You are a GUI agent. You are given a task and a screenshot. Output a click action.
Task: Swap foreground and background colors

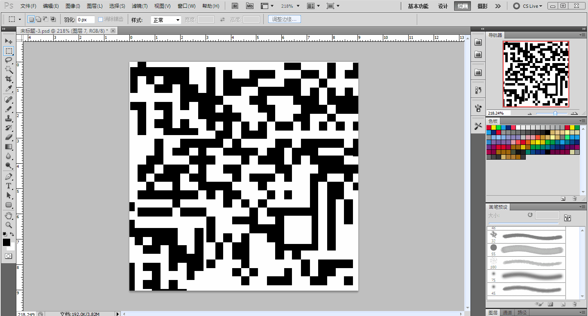(12, 234)
